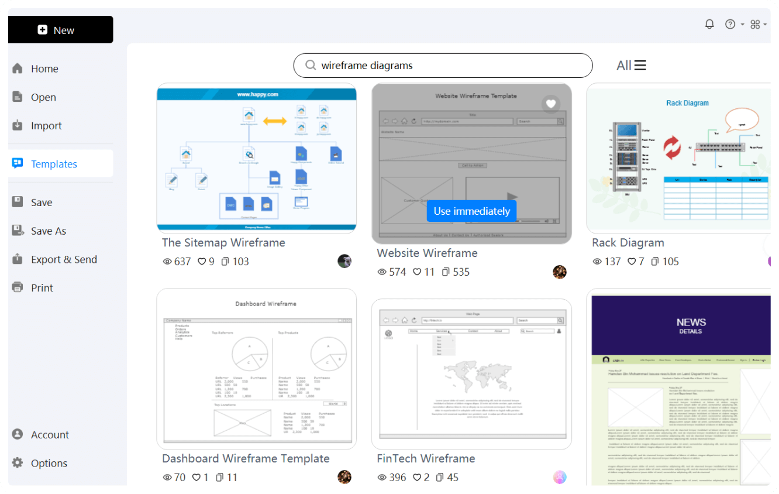779x494 pixels.
Task: Open Website Wireframe author avatar
Action: (x=560, y=272)
